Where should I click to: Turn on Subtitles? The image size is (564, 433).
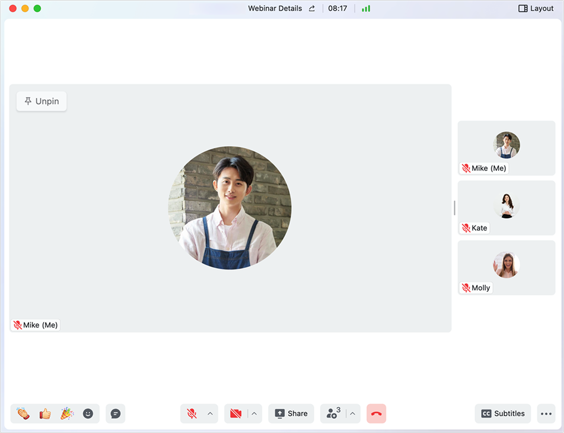tap(503, 413)
